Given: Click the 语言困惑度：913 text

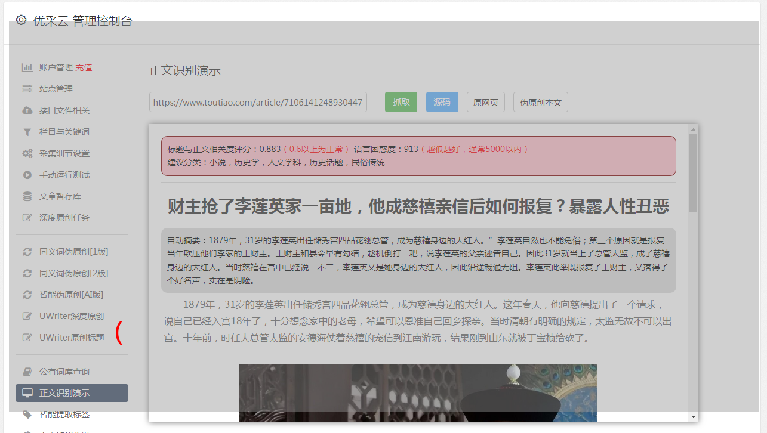Looking at the screenshot, I should coord(386,149).
